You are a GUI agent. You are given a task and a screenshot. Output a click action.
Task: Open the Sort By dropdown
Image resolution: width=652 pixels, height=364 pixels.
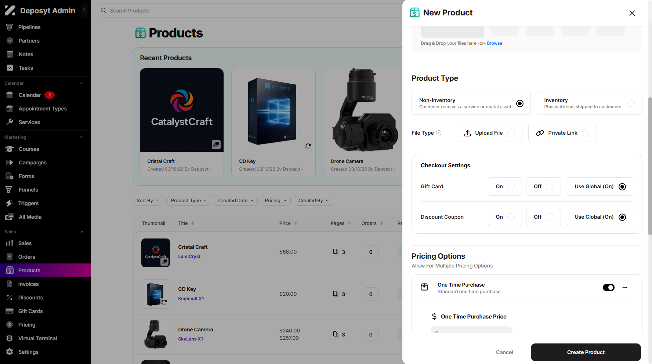(148, 200)
